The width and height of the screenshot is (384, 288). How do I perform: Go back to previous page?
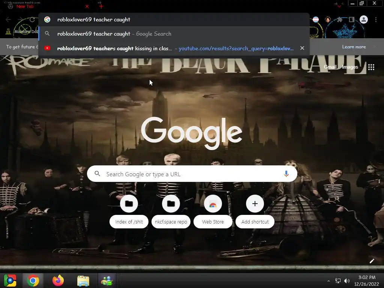(x=8, y=19)
